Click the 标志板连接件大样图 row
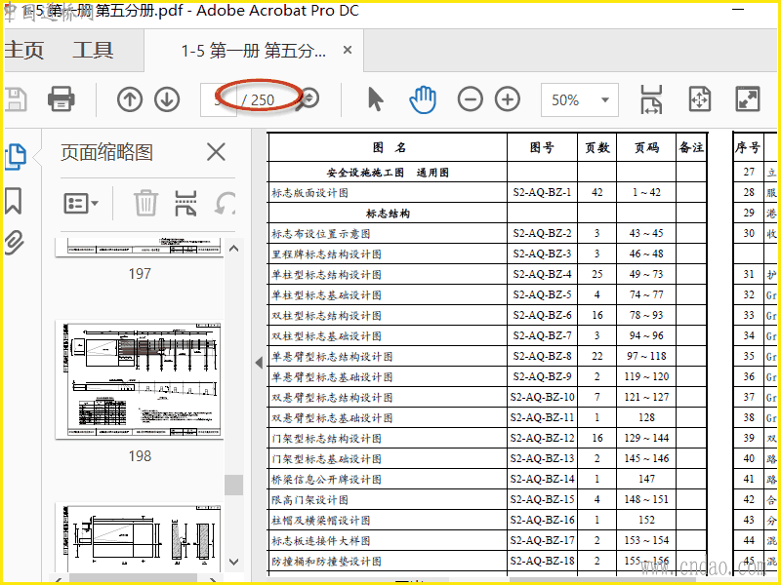The width and height of the screenshot is (781, 585). click(x=321, y=541)
